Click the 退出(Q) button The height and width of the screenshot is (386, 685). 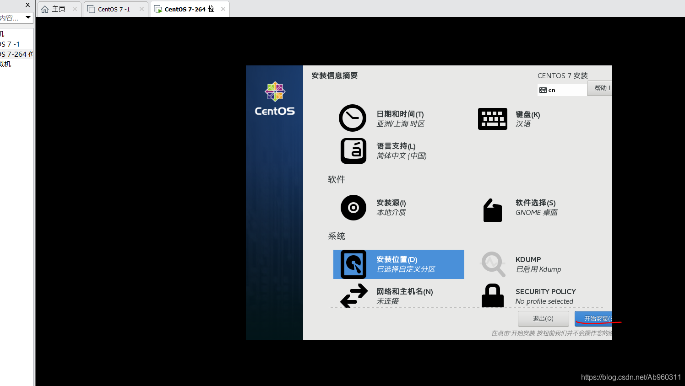[543, 319]
